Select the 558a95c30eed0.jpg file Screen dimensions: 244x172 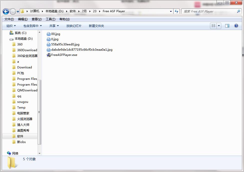[65, 44]
